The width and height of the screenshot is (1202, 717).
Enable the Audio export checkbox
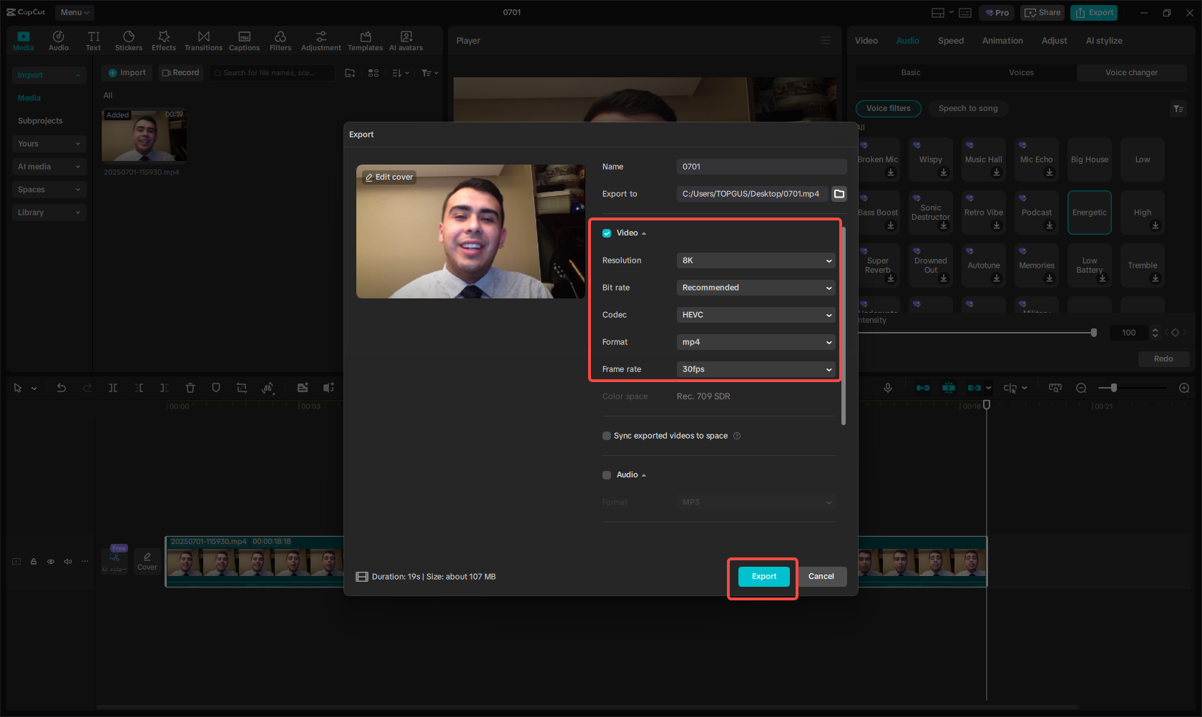pyautogui.click(x=606, y=474)
